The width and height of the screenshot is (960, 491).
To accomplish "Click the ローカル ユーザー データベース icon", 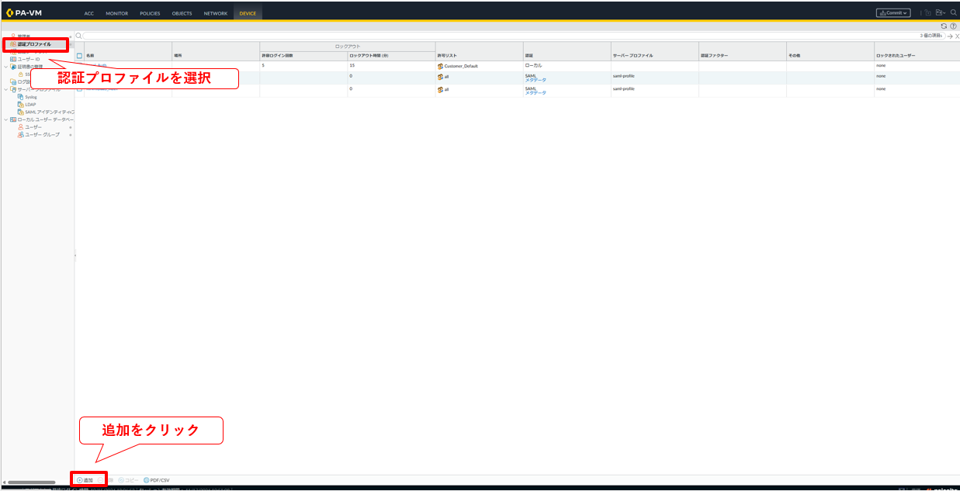I will [x=13, y=119].
